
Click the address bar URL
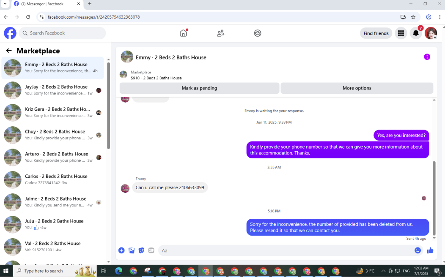93,17
